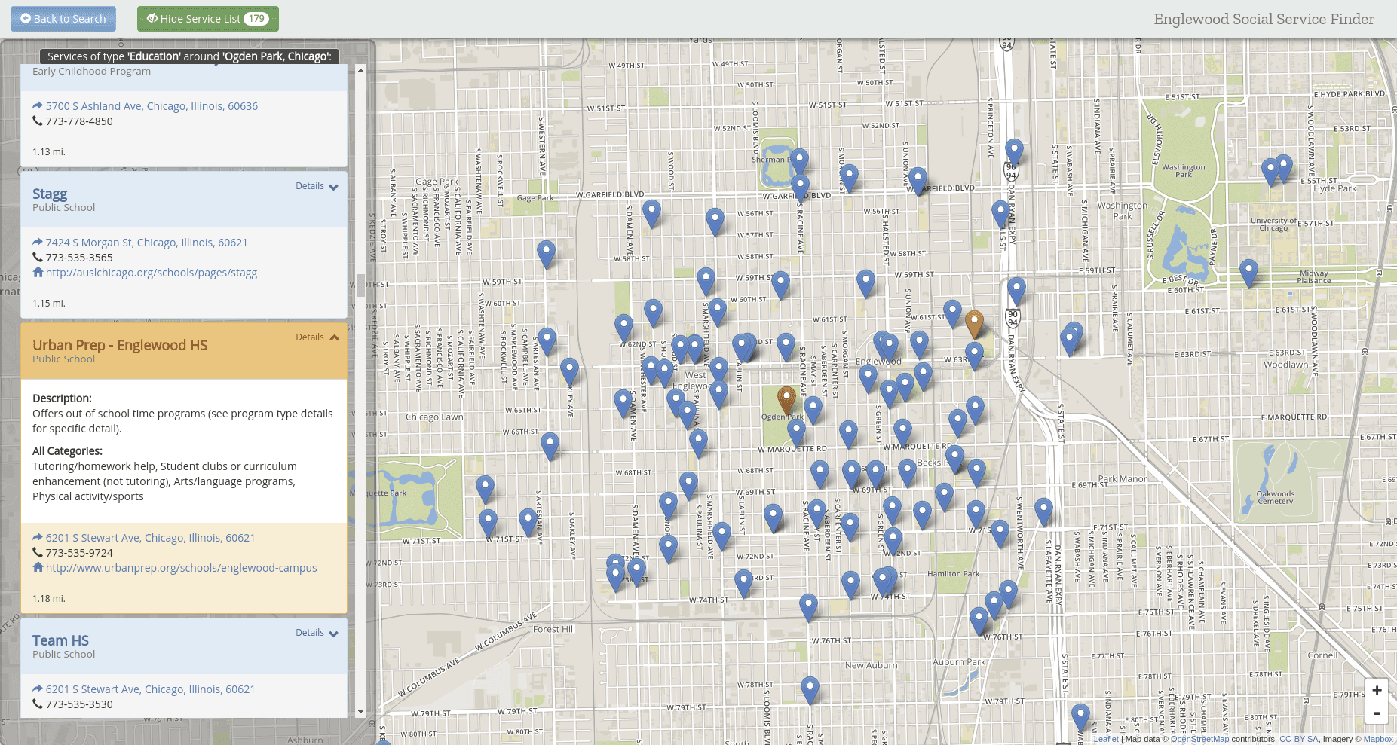
Task: Click the blue marker near Marquette Park top
Action: tap(485, 490)
